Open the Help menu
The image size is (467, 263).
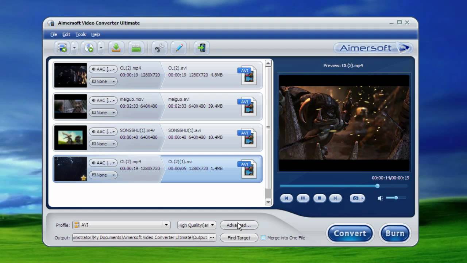click(96, 34)
